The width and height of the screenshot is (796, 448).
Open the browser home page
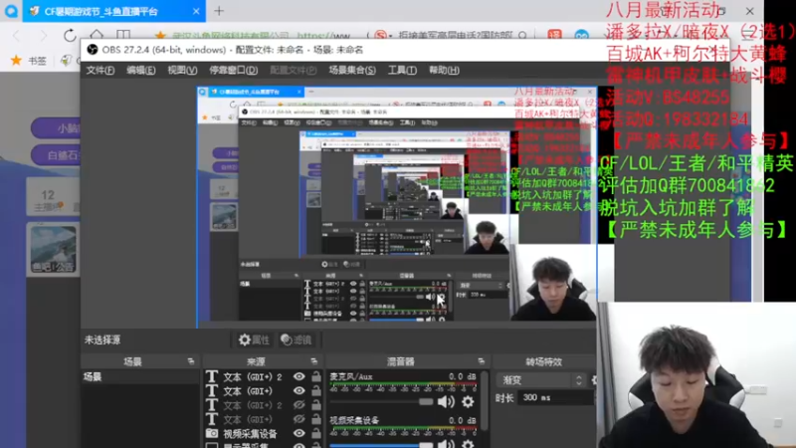[x=97, y=35]
